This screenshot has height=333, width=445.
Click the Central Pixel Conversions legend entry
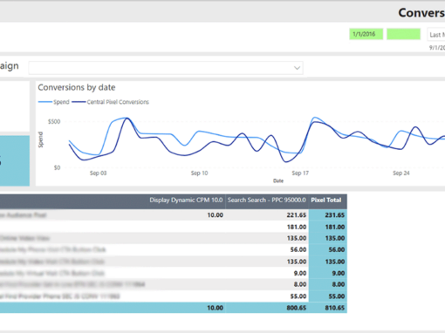tap(111, 102)
